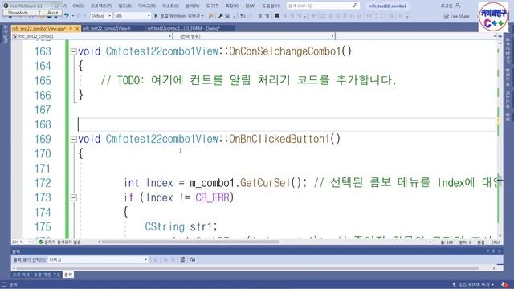This screenshot has height=289, width=514.
Task: Collapse the if (Index != CB_ERR) block
Action: 73,197
